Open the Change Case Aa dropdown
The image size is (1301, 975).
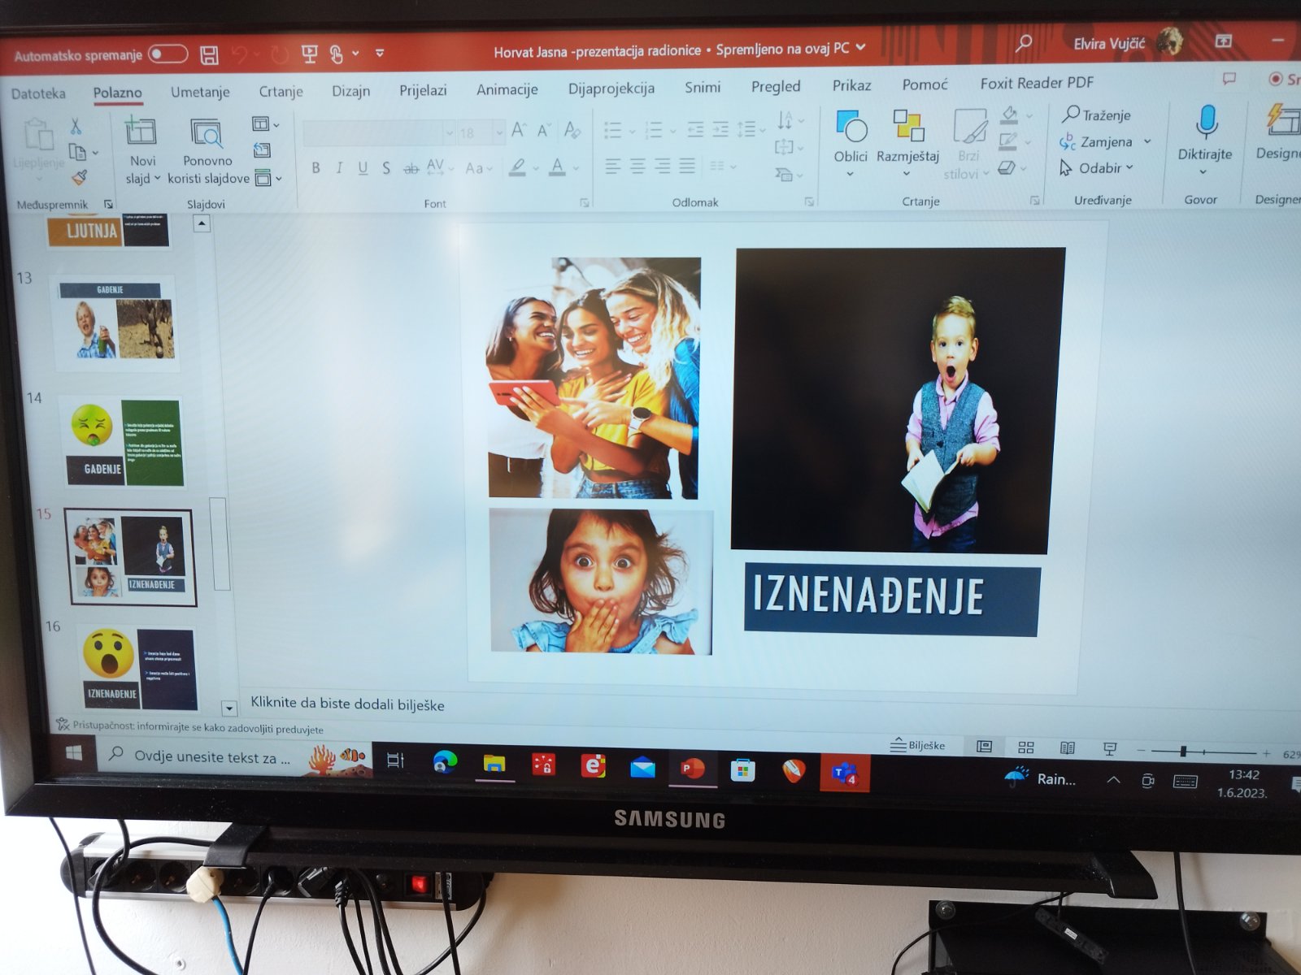coord(478,168)
